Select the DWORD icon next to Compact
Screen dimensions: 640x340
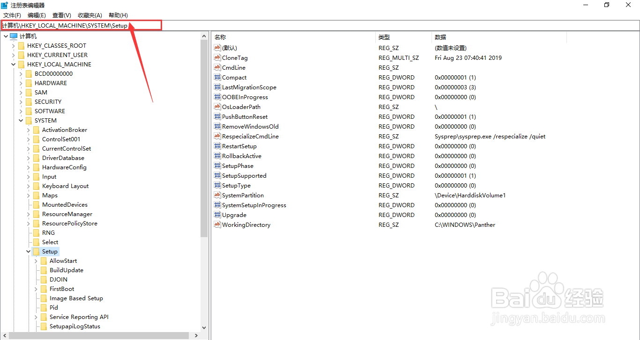click(217, 77)
